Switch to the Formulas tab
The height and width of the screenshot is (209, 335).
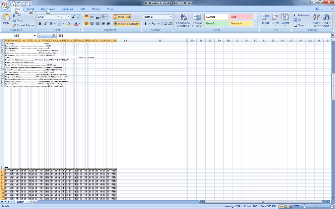[67, 9]
